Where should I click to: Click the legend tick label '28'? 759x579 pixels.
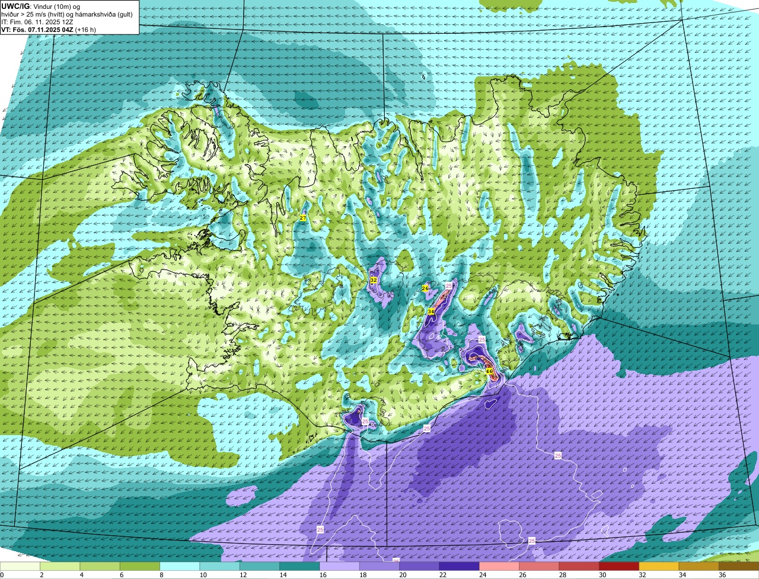pyautogui.click(x=562, y=575)
